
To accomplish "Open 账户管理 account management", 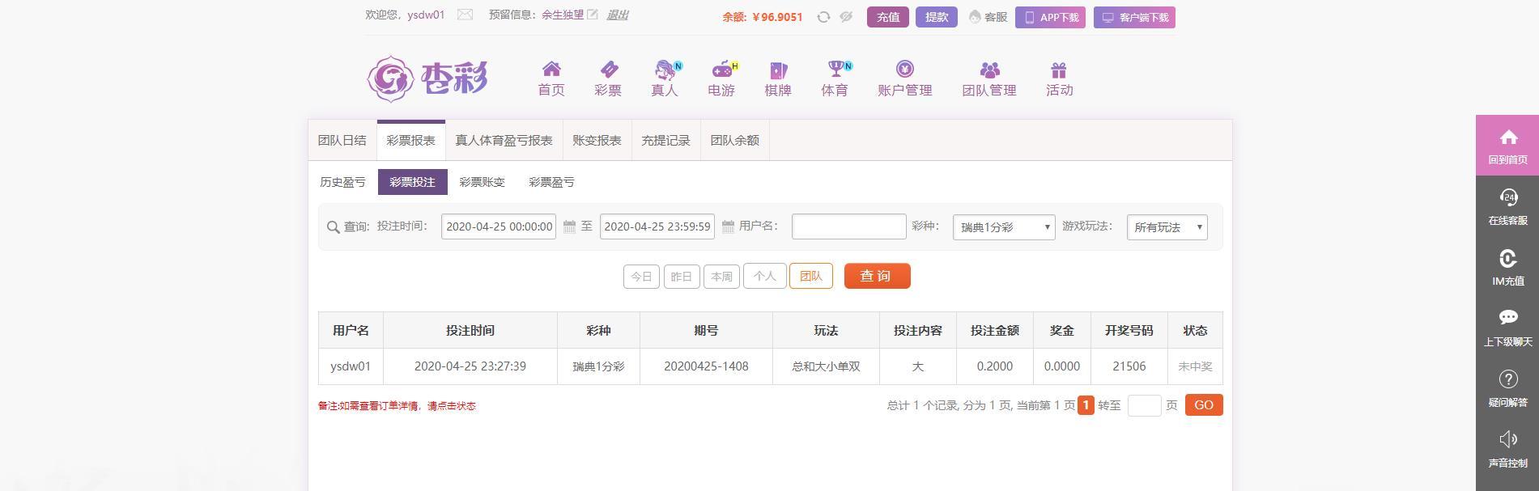I will tap(905, 79).
